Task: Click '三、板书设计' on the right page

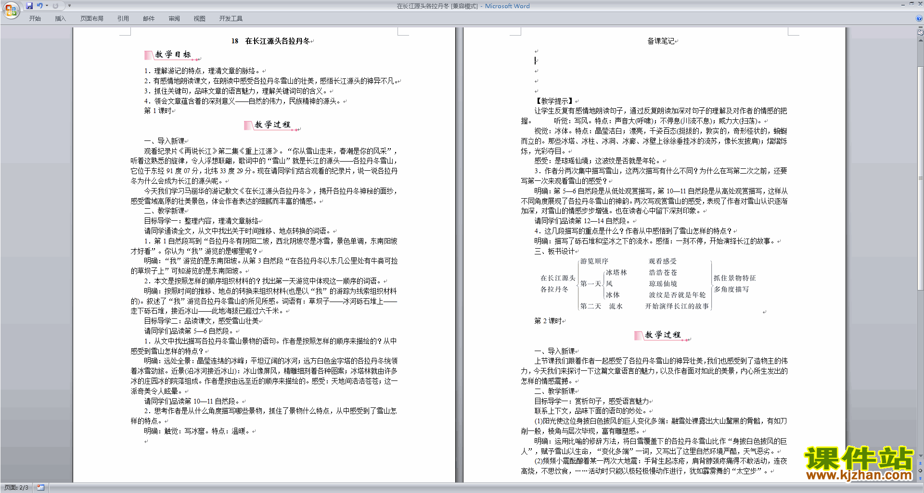Action: 555,251
